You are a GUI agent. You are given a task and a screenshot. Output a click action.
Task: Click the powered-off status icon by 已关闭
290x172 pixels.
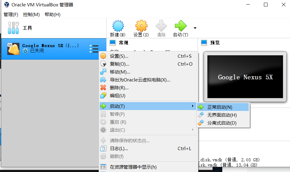pos(25,51)
